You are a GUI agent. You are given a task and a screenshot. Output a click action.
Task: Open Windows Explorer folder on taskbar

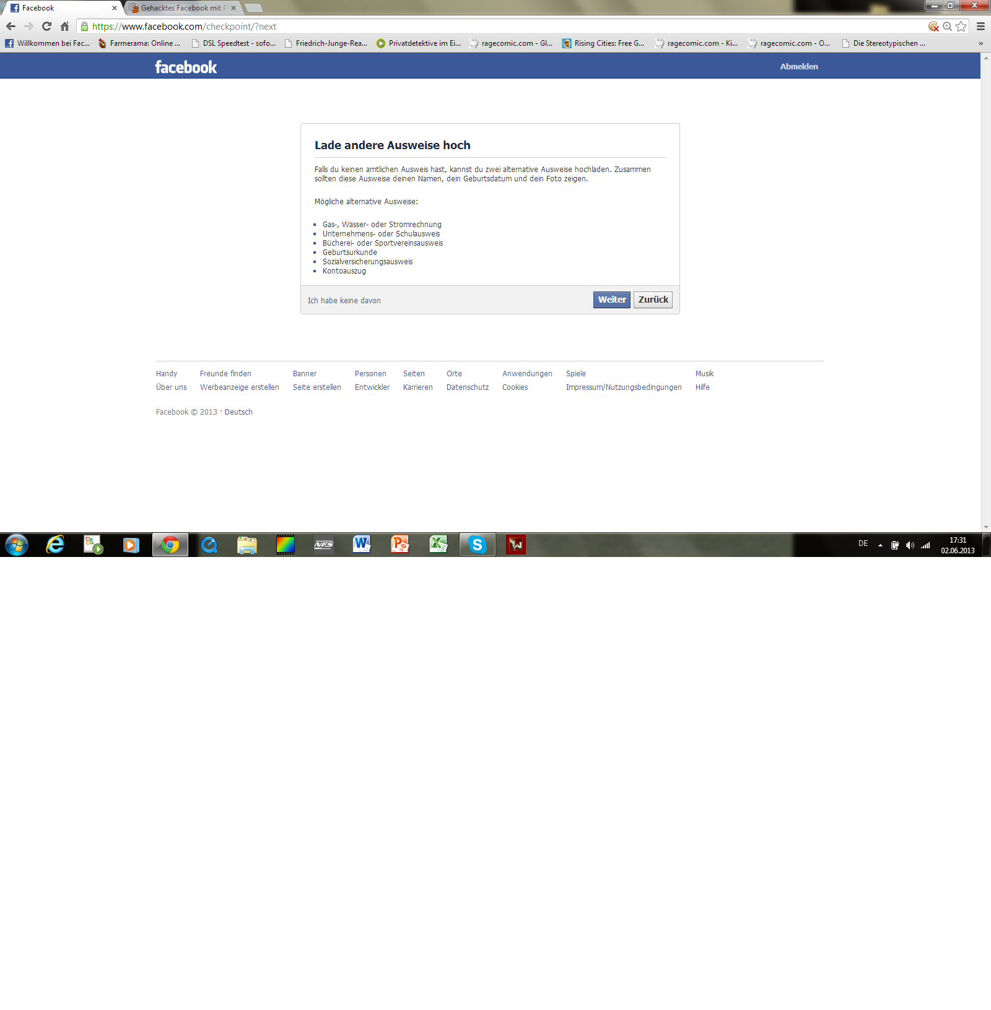247,545
